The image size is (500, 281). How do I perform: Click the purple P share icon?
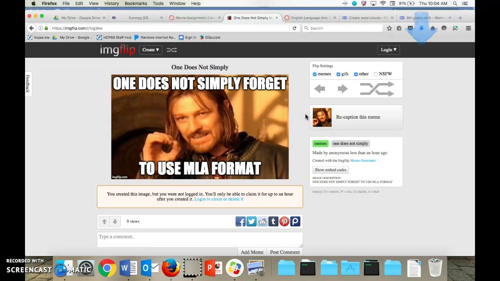coord(295,222)
